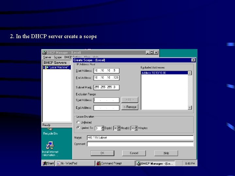This screenshot has width=235, height=176.
Task: Close the Create Scope dialog
Action: pyautogui.click(x=193, y=60)
